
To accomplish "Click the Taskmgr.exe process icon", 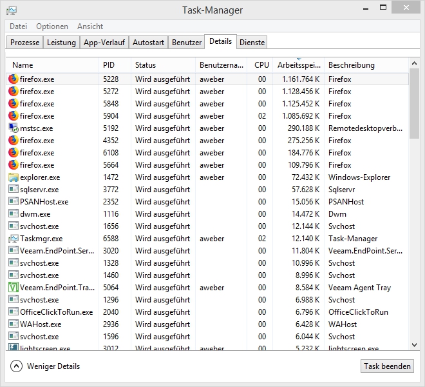I will click(14, 239).
